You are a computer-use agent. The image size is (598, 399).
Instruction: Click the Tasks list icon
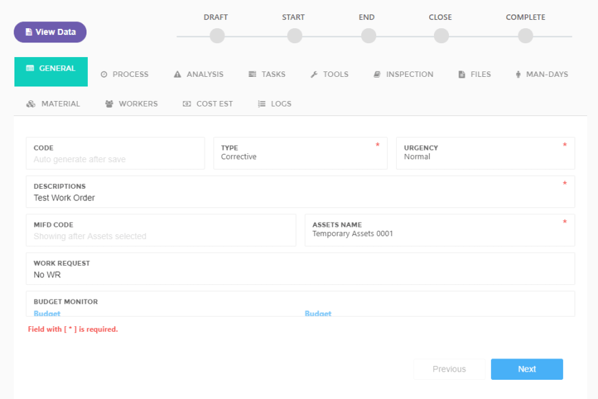(x=252, y=74)
